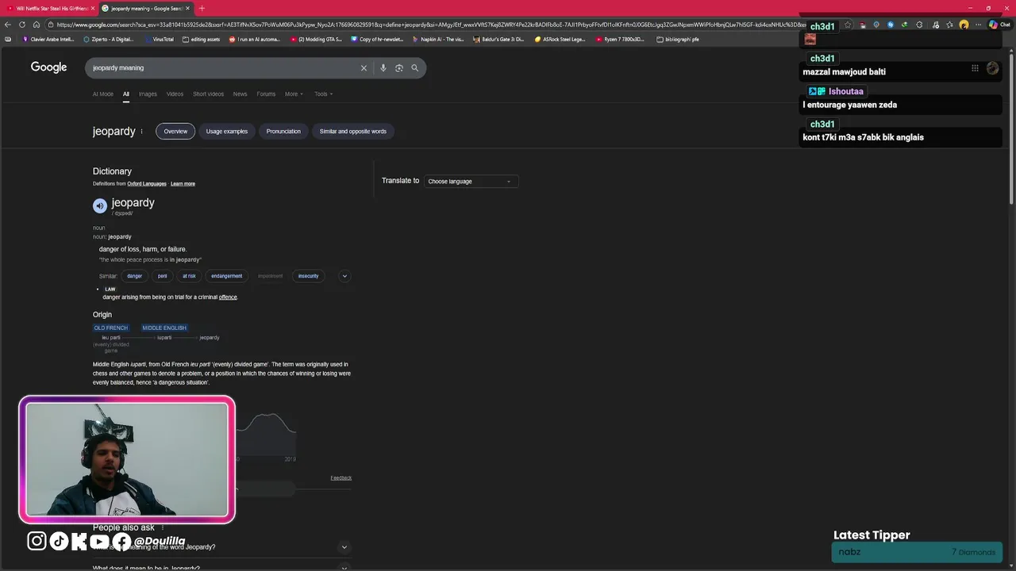The width and height of the screenshot is (1016, 571).
Task: Open the 'bibliographi pfe' bookmark folder
Action: [678, 39]
